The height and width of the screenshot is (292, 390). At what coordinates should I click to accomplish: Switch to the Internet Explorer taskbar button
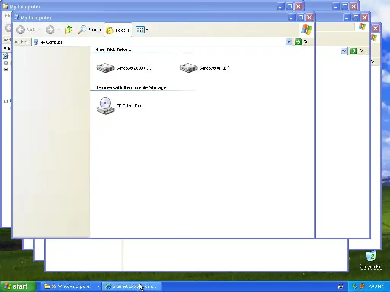(132, 286)
